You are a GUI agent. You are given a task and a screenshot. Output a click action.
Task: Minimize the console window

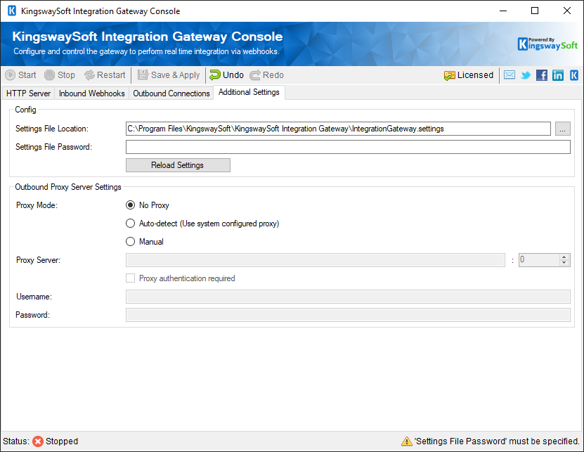(x=503, y=11)
